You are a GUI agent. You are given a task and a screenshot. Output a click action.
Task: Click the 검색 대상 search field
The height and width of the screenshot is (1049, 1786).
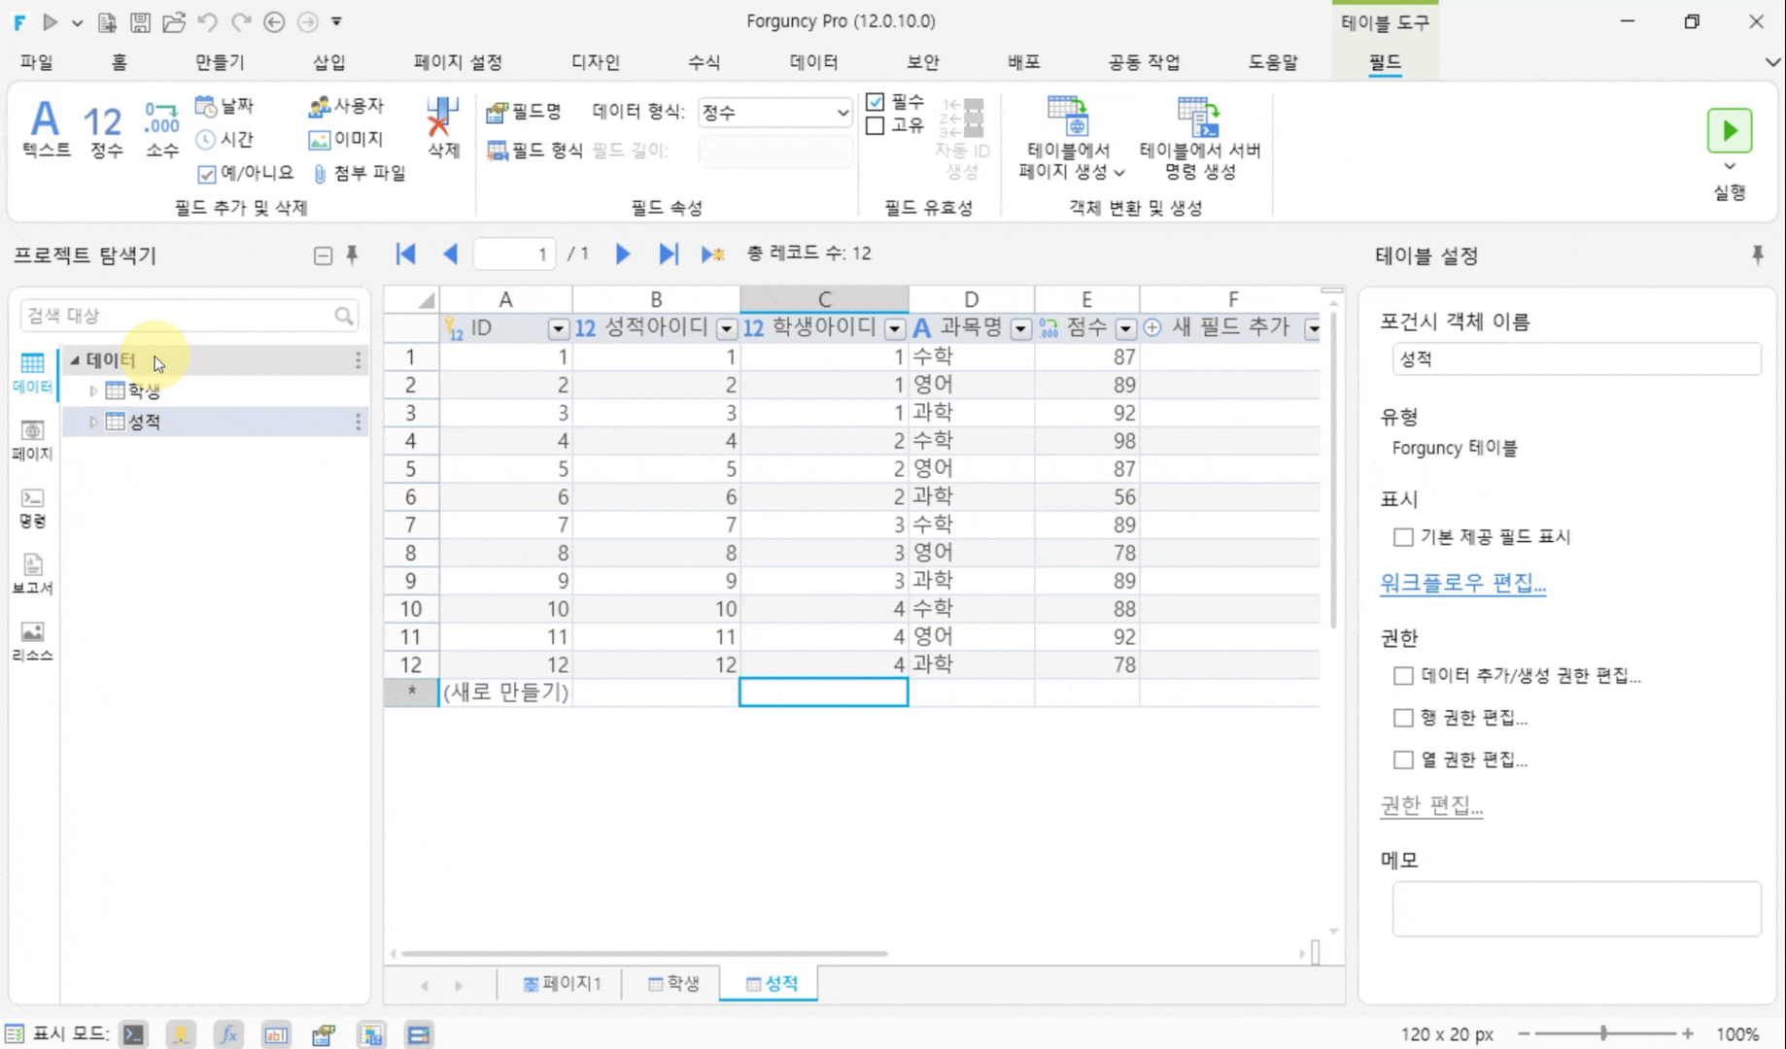(x=189, y=316)
